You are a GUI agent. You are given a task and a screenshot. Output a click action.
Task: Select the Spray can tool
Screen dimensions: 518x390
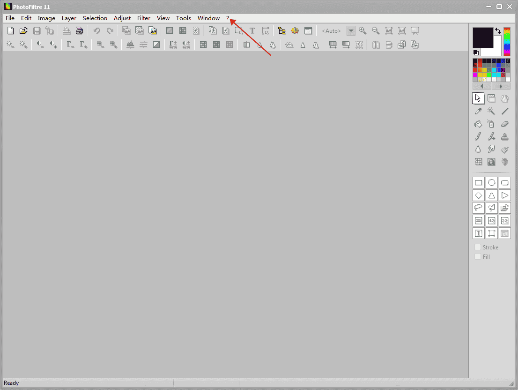491,124
